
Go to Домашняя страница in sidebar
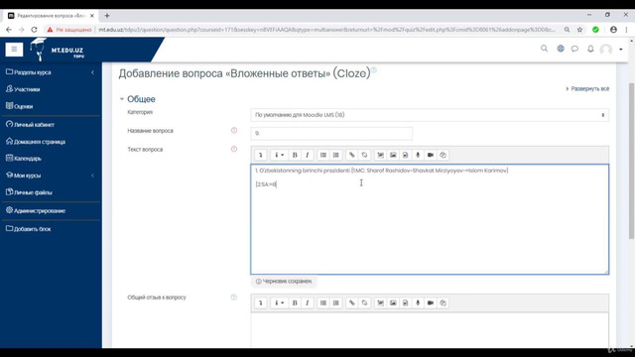(x=36, y=142)
